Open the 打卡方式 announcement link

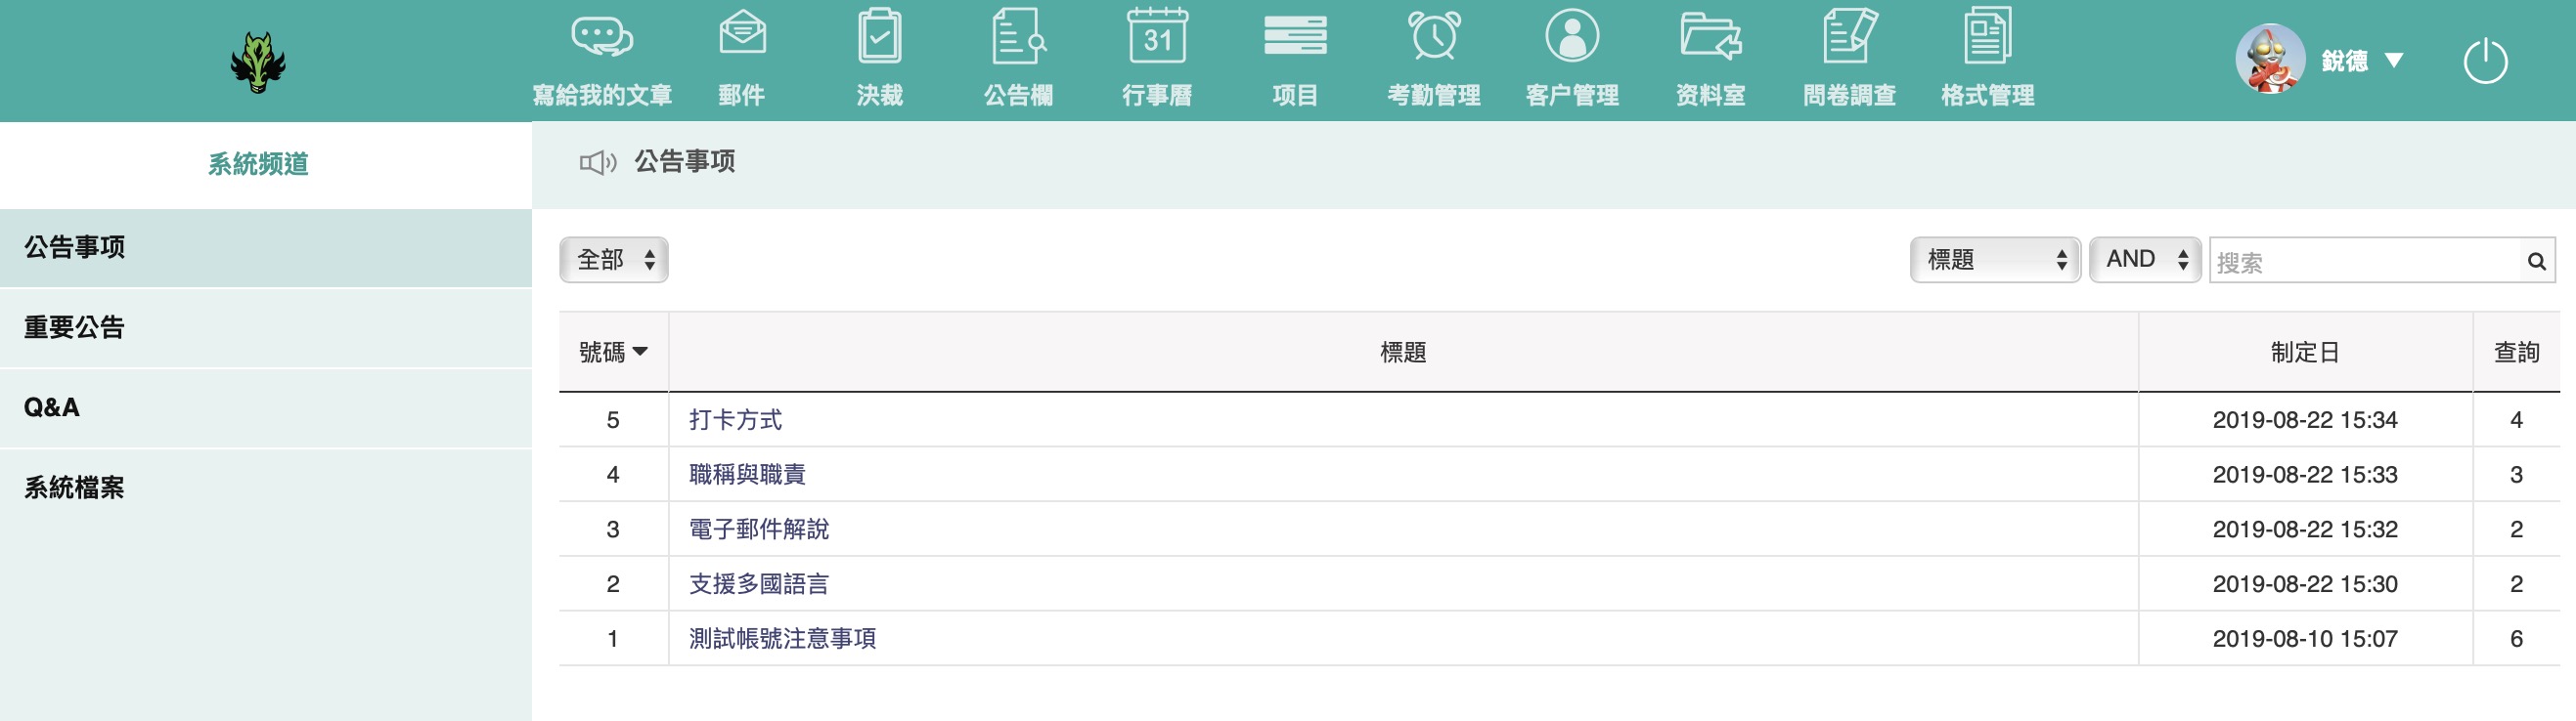click(x=735, y=419)
